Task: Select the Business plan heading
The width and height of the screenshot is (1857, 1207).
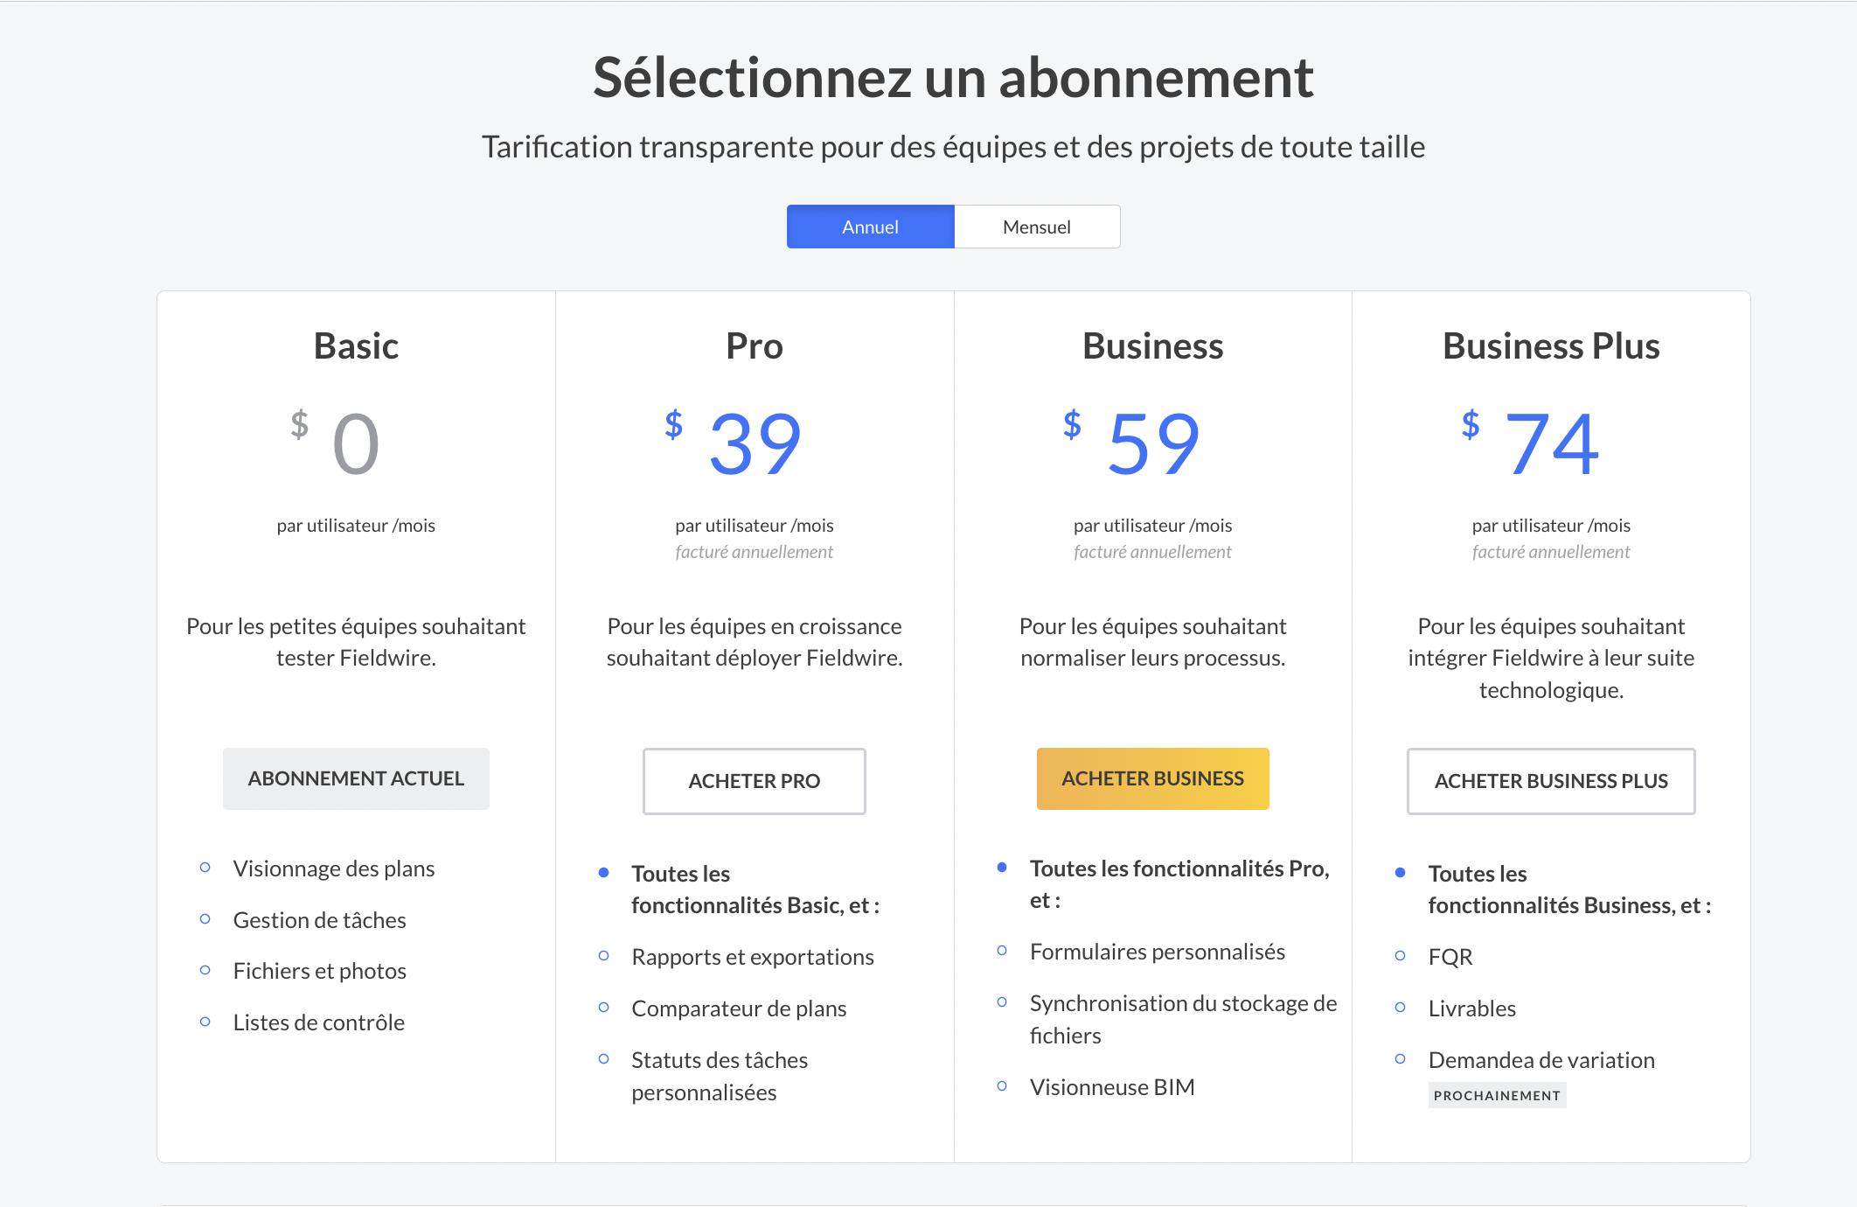Action: [x=1152, y=346]
